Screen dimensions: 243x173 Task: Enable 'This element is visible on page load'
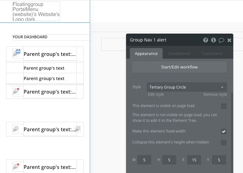tap(223, 106)
